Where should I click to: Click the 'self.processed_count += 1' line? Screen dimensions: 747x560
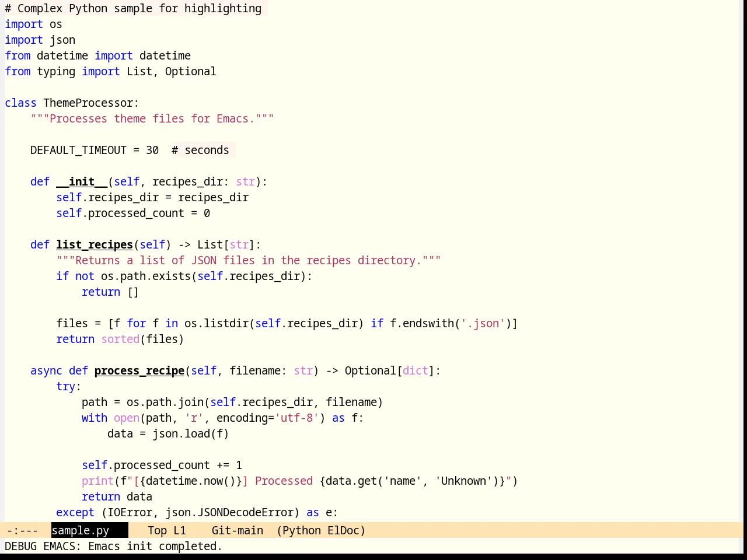(x=162, y=465)
